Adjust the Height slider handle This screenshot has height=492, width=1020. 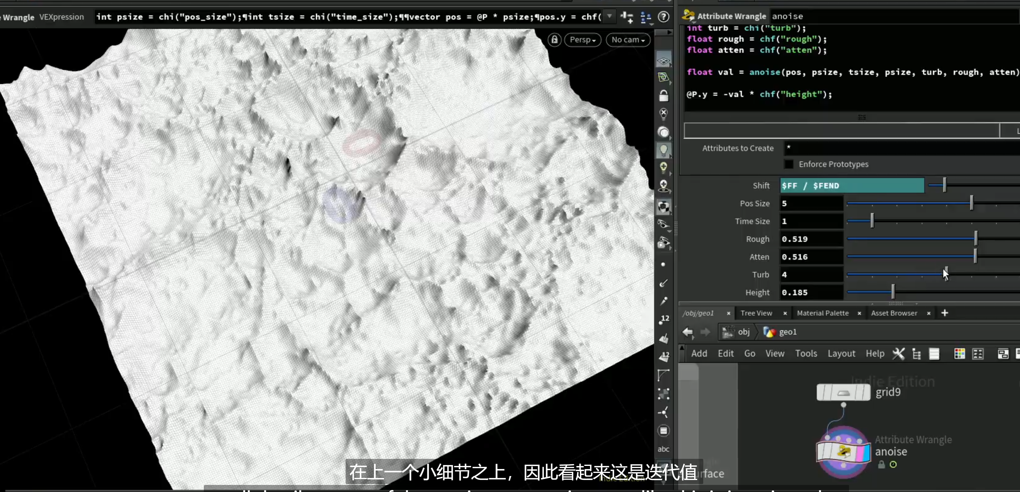coord(893,292)
